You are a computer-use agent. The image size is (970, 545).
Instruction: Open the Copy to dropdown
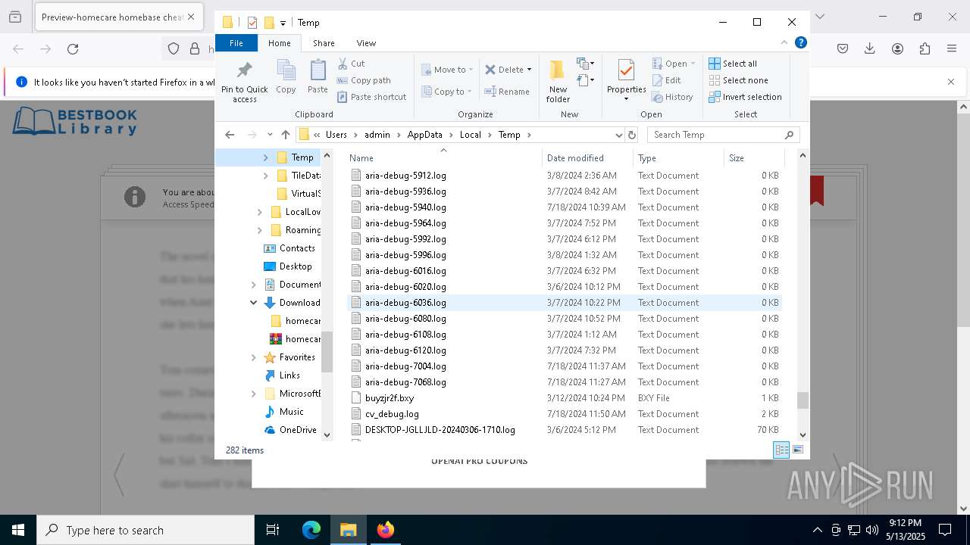446,92
